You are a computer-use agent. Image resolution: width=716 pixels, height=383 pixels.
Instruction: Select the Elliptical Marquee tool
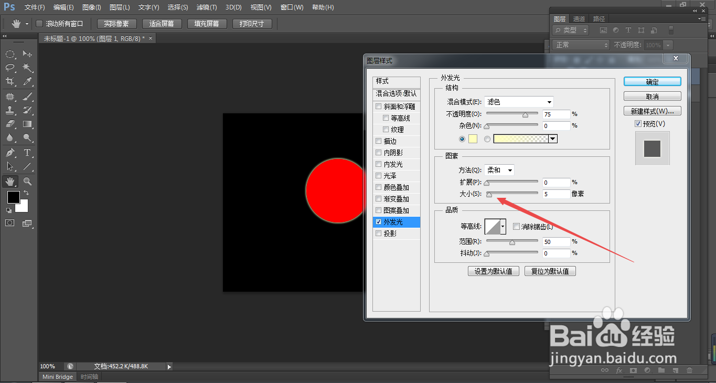10,54
